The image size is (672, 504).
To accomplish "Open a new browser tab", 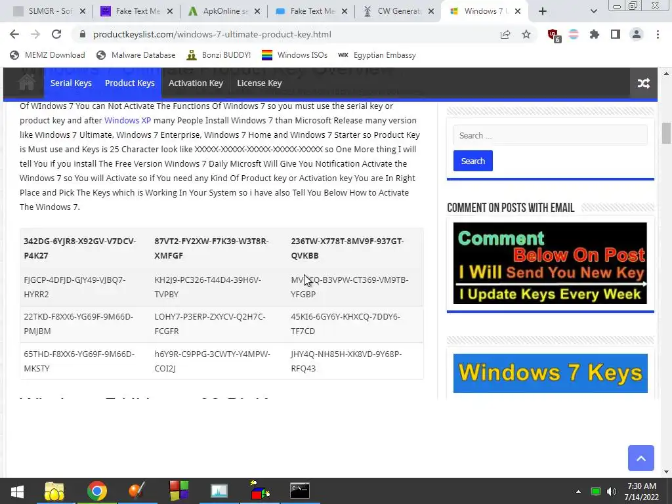I will tap(543, 11).
